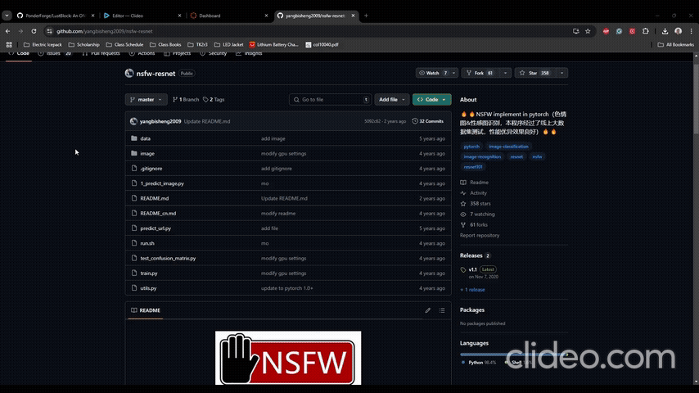Open the Chrome profile avatar

678,31
